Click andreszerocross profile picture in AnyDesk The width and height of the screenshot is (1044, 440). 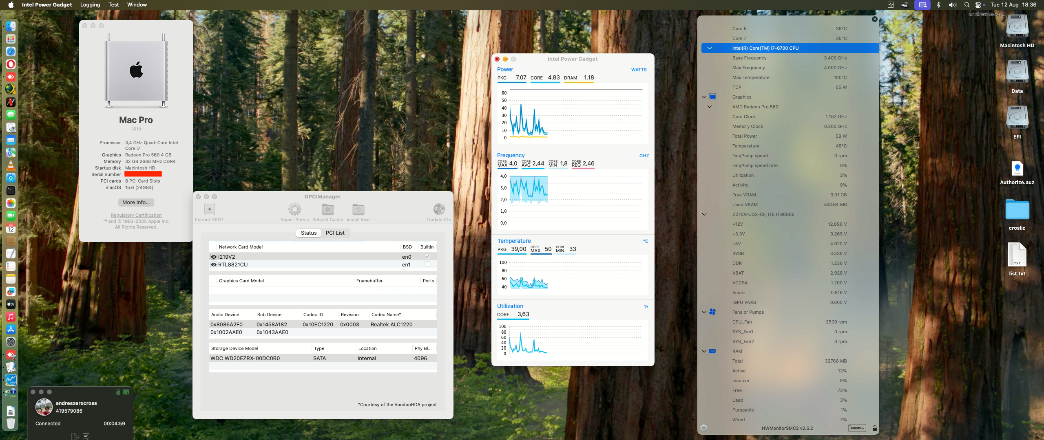point(44,407)
